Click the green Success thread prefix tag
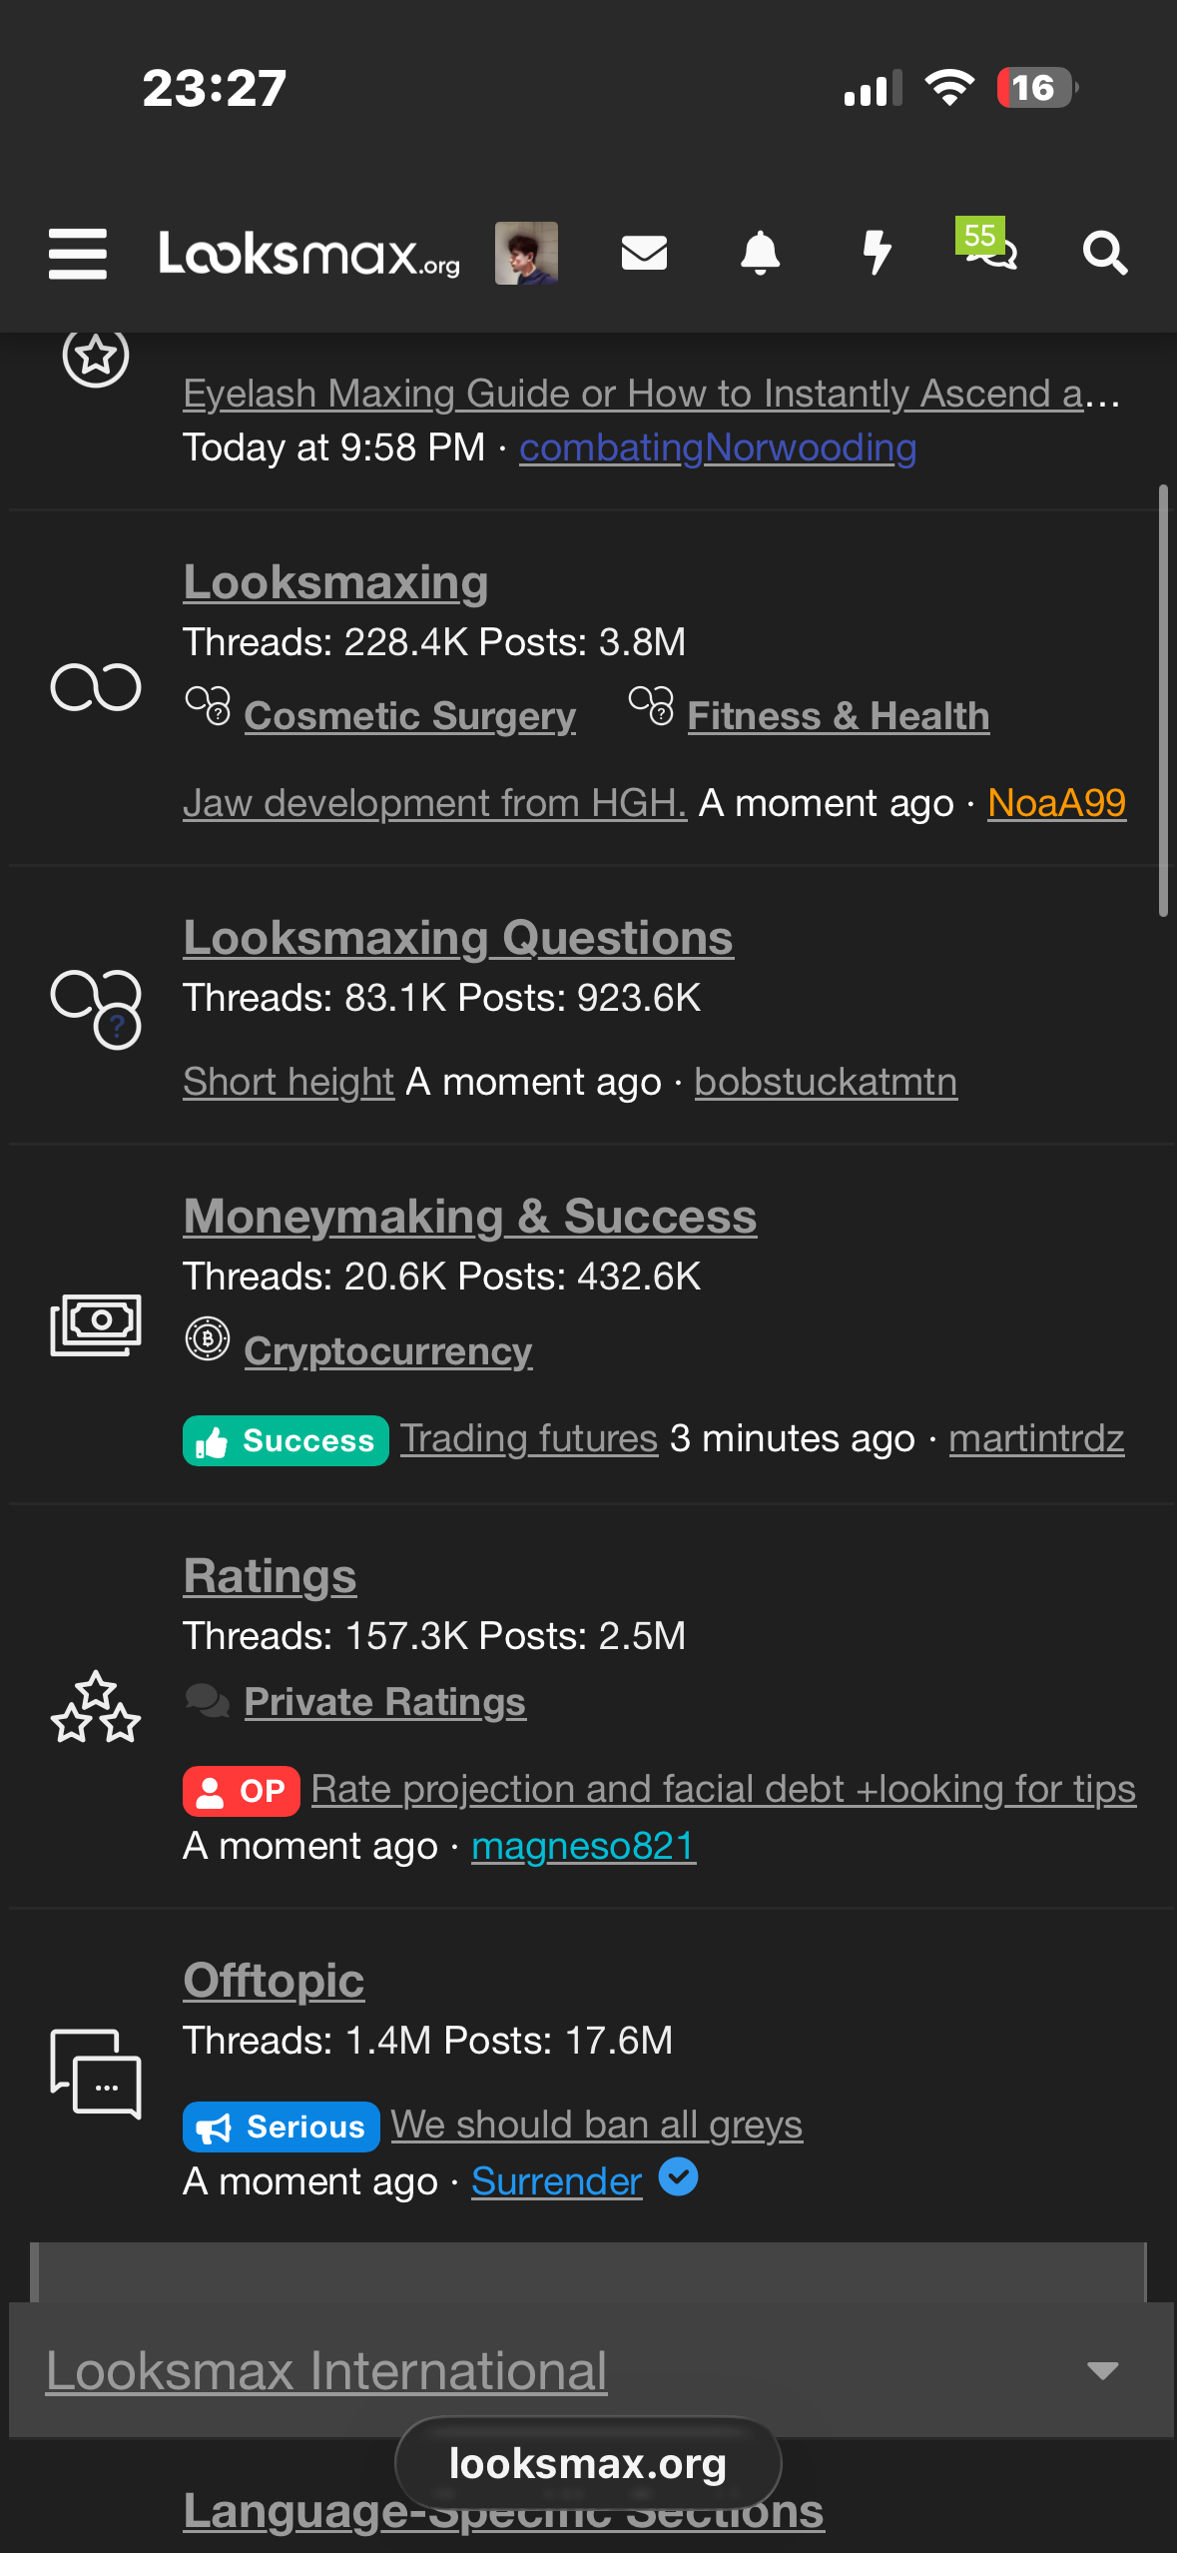 click(x=286, y=1440)
